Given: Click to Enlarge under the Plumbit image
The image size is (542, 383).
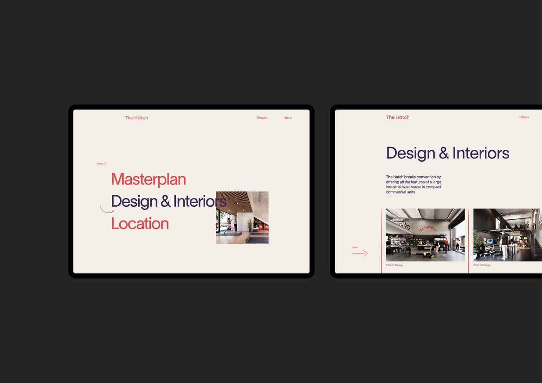Looking at the screenshot, I should (x=394, y=265).
